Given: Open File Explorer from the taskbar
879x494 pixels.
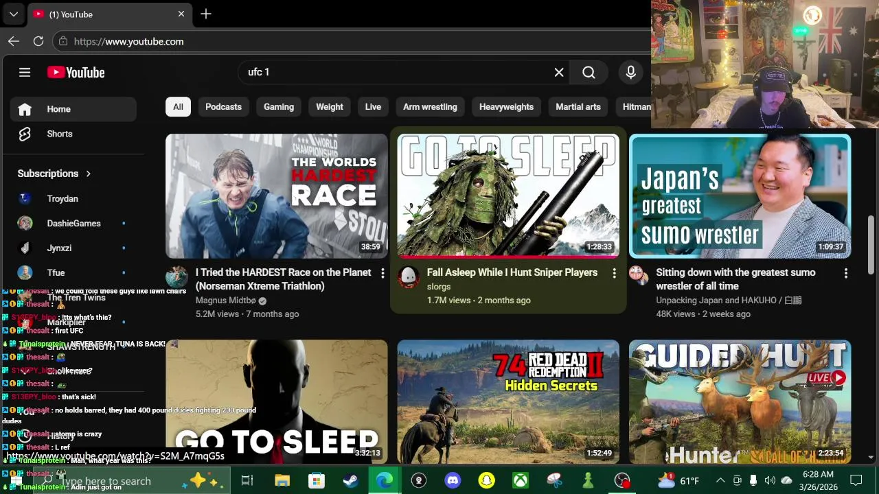Looking at the screenshot, I should tap(282, 480).
